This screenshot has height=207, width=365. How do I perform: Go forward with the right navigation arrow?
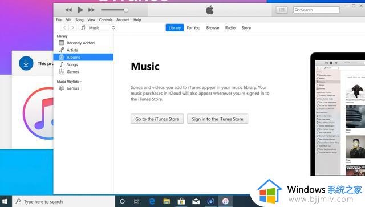(72, 28)
